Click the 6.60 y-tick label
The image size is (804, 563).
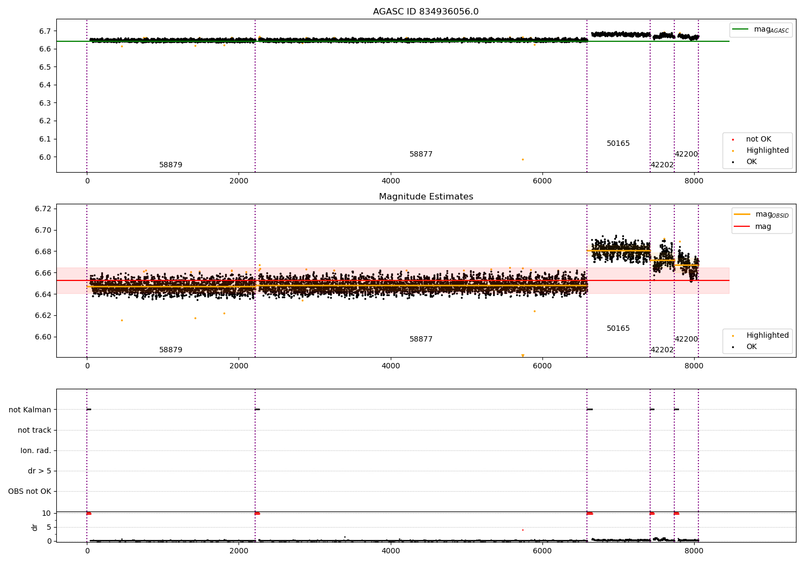click(x=43, y=337)
